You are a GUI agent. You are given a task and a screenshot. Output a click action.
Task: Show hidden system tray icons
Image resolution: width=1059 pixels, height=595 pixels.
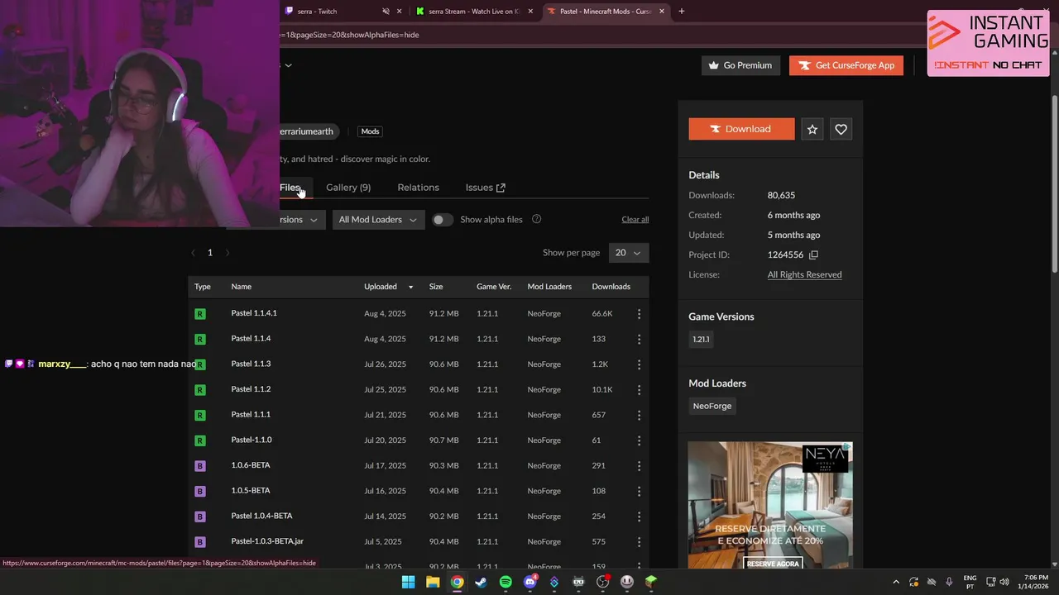click(896, 582)
